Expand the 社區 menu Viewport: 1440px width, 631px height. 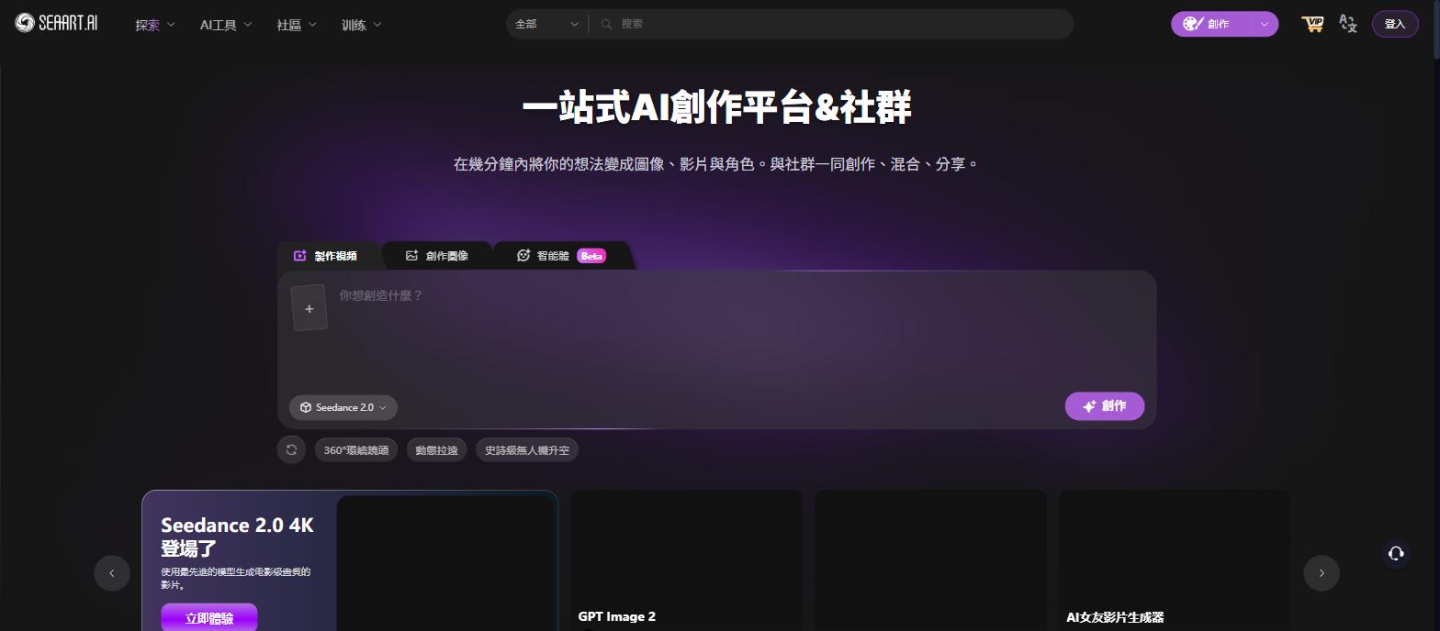(x=297, y=25)
